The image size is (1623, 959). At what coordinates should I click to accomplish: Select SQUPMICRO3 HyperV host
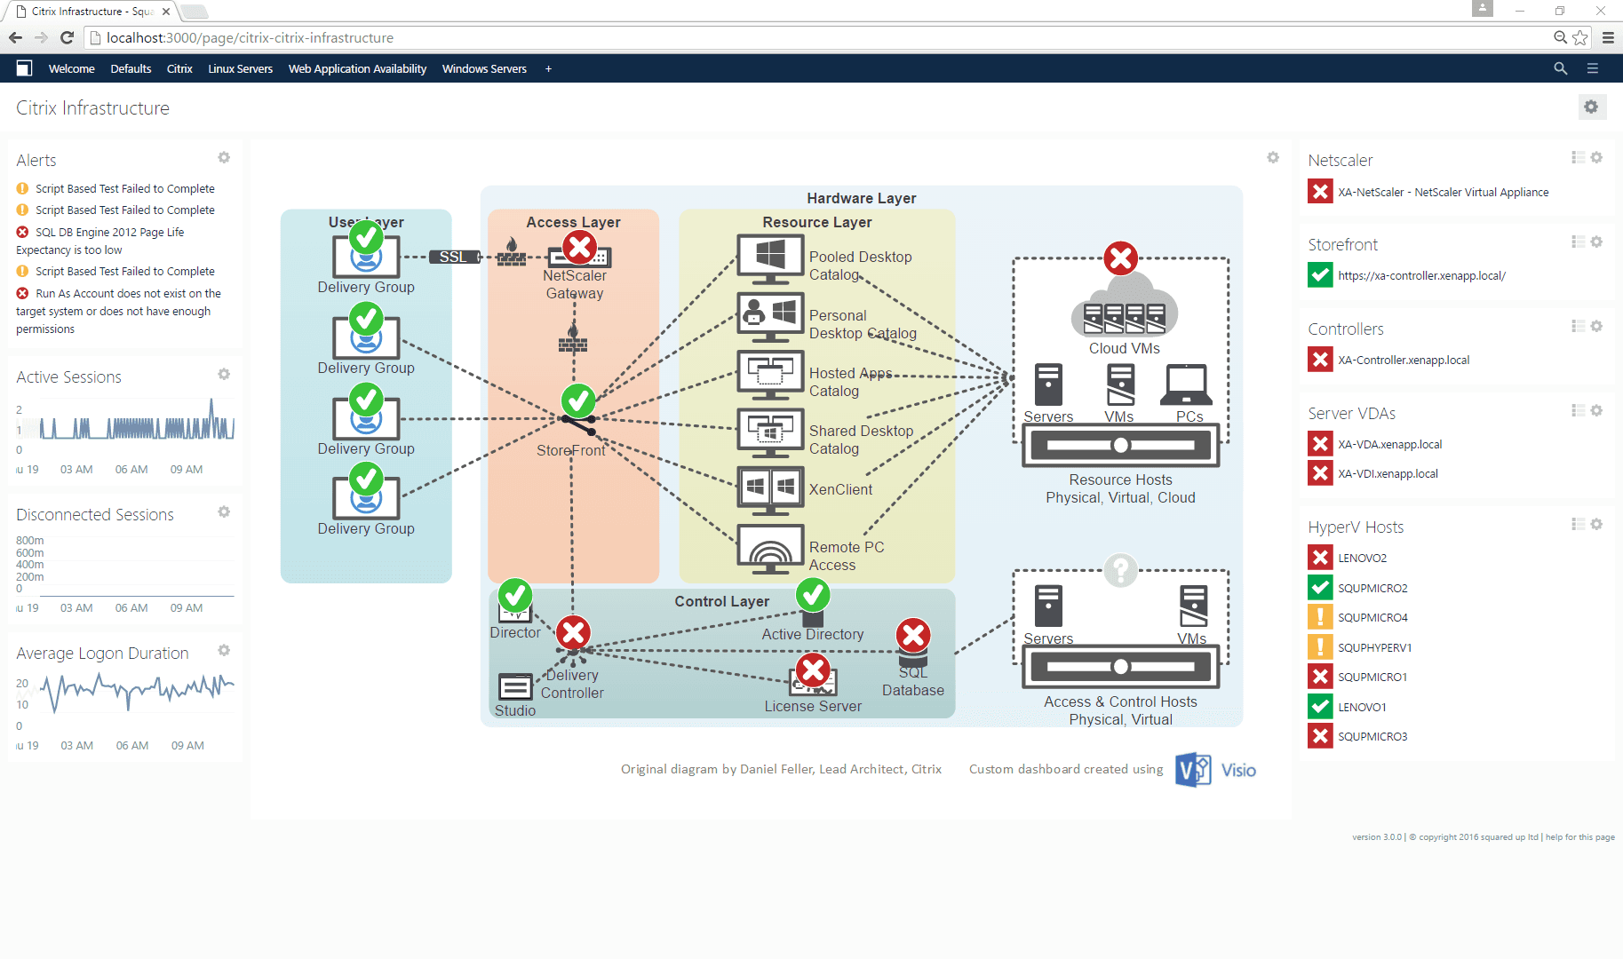pos(1358,736)
